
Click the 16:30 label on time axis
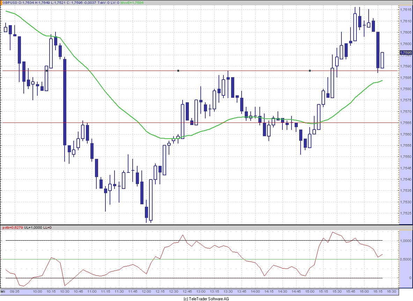[x=391, y=291]
